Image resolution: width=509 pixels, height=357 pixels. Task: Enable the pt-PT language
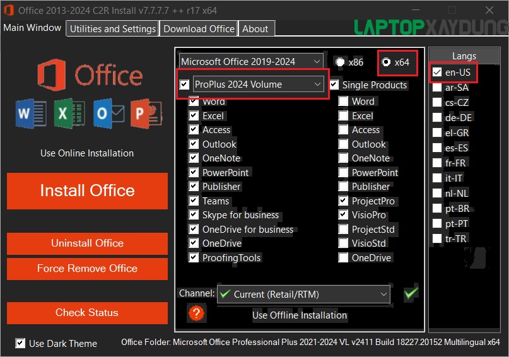click(x=437, y=224)
